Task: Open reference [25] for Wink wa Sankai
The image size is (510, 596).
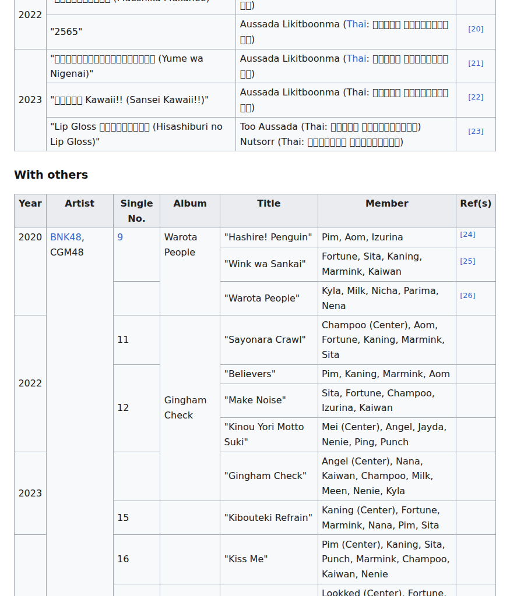Action: (467, 261)
